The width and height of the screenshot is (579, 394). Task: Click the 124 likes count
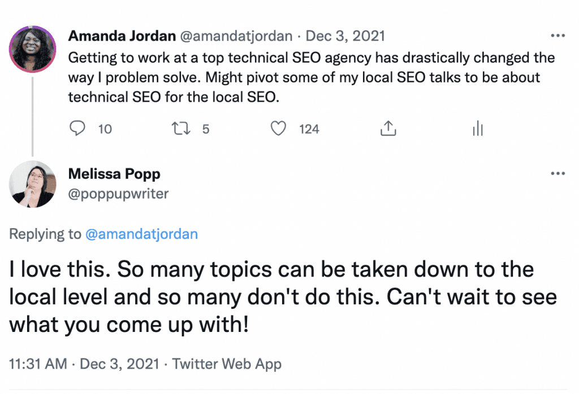click(309, 129)
